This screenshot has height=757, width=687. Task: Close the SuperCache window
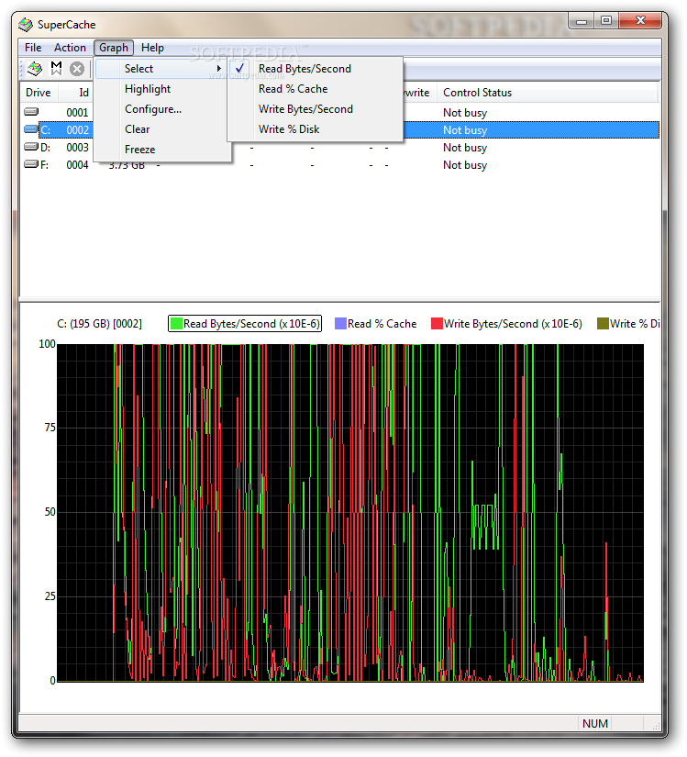point(640,21)
